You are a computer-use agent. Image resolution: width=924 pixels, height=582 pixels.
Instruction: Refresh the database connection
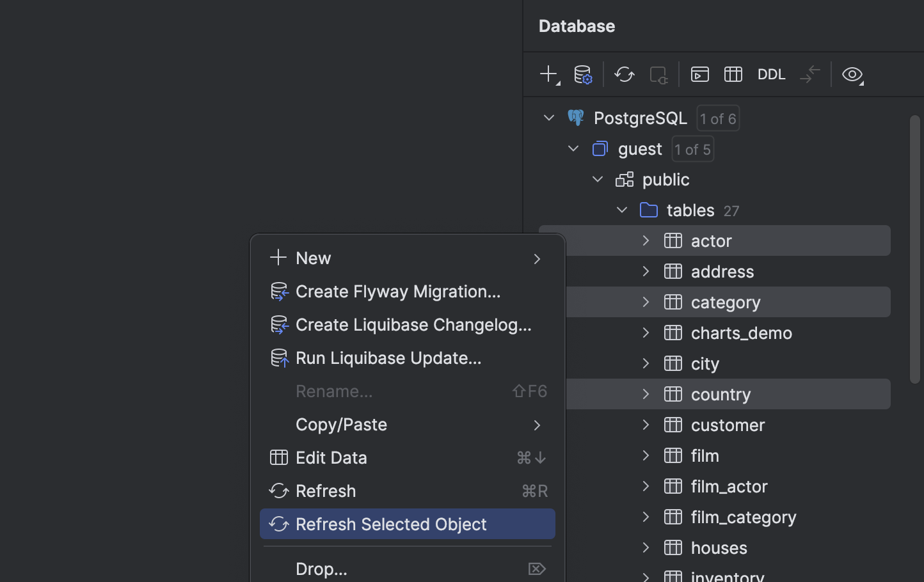[624, 74]
